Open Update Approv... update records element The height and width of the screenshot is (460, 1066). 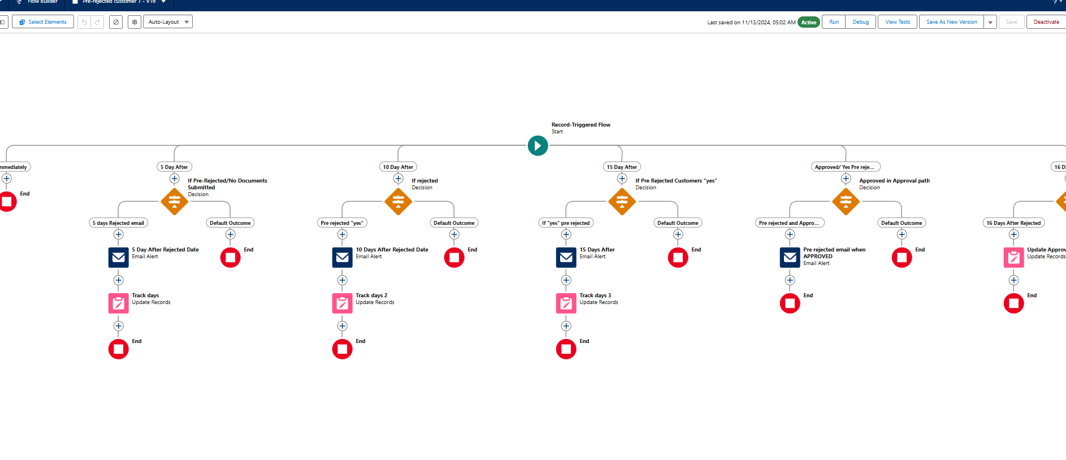click(1014, 258)
